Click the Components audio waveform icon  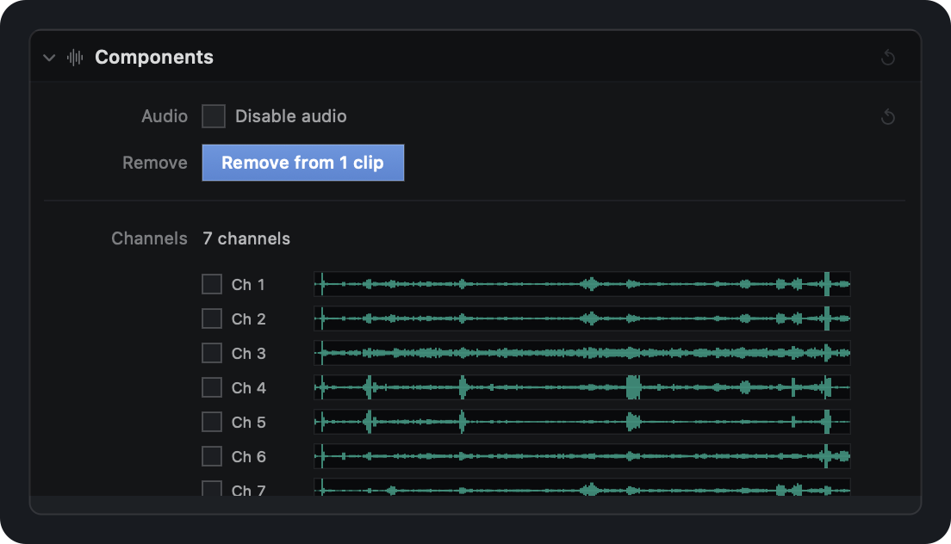[x=75, y=58]
